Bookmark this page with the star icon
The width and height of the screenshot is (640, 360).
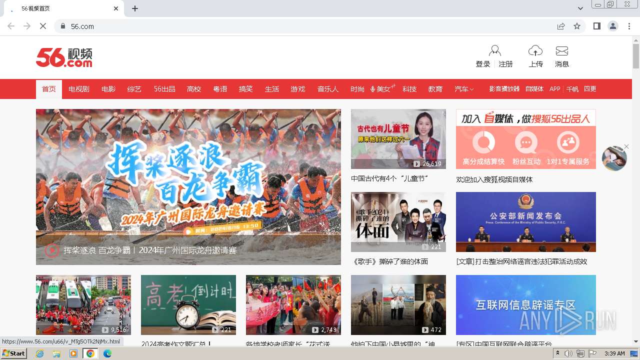pos(577,26)
